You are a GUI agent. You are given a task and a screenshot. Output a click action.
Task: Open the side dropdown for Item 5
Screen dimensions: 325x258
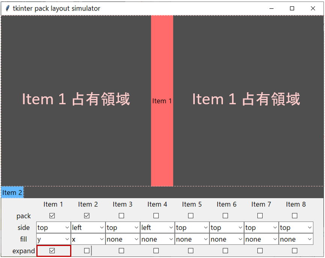tap(192, 227)
